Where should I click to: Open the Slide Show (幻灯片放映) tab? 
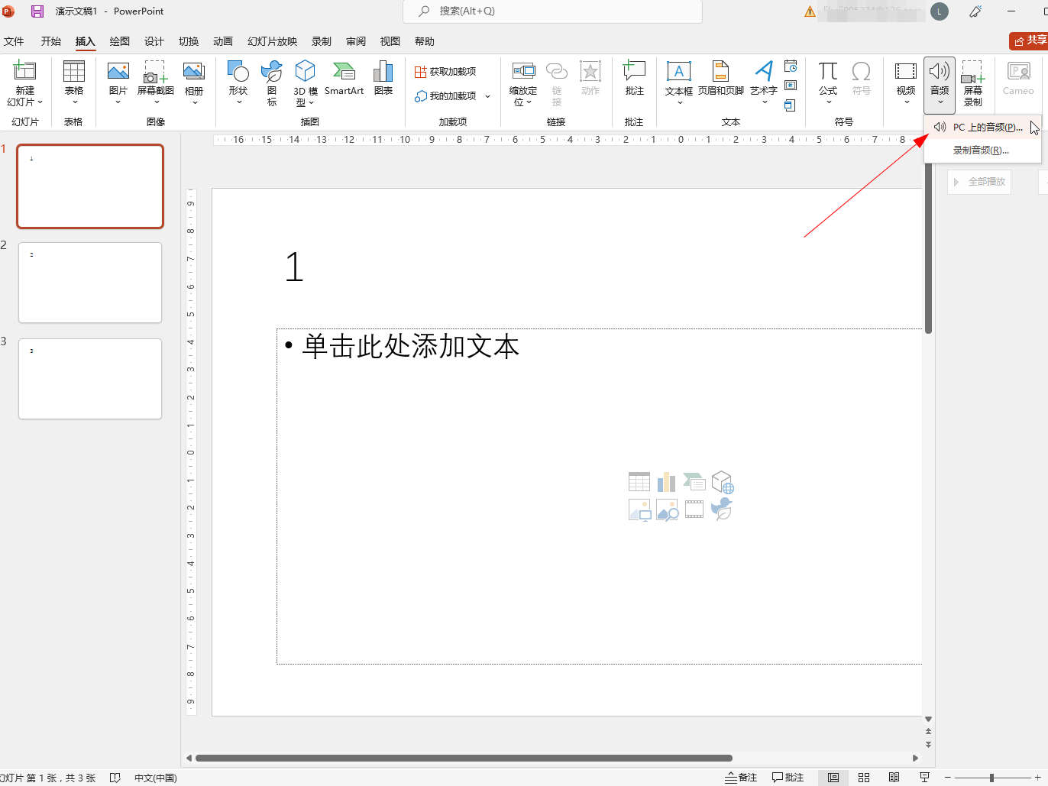[272, 41]
